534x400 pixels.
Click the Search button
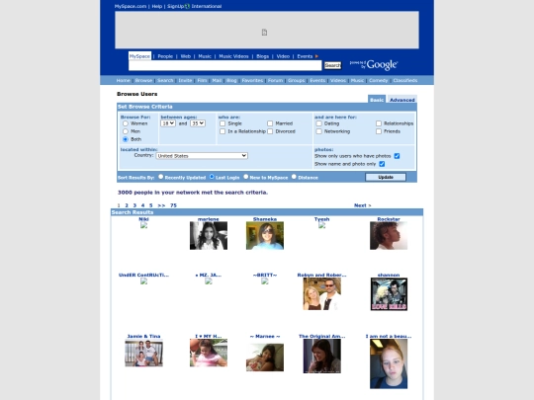coord(332,65)
